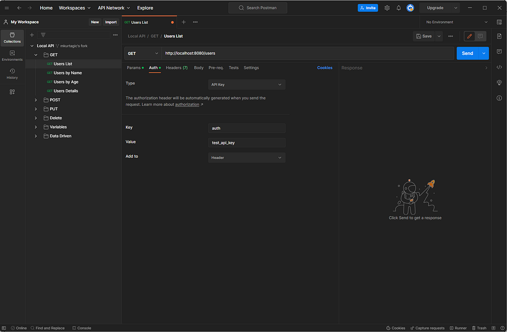Expand the PUT folder
The width and height of the screenshot is (507, 332).
[36, 109]
